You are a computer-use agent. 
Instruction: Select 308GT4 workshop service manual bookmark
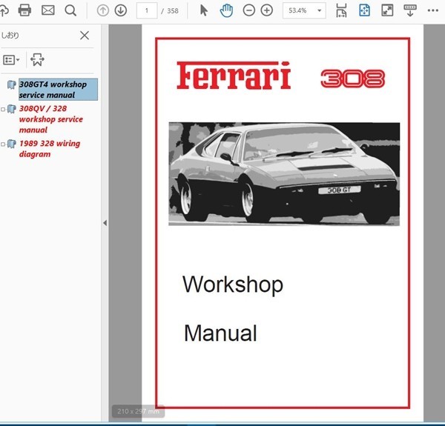click(58, 90)
